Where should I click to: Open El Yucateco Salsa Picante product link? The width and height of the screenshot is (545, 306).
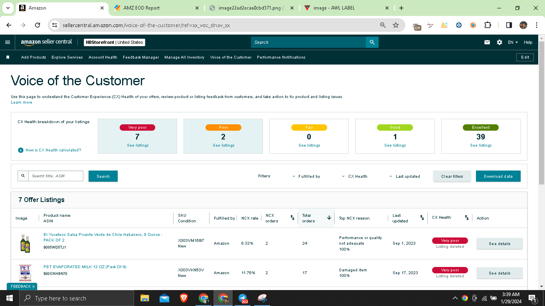103,237
